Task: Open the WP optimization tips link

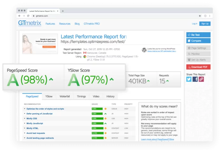Action: click(x=161, y=51)
